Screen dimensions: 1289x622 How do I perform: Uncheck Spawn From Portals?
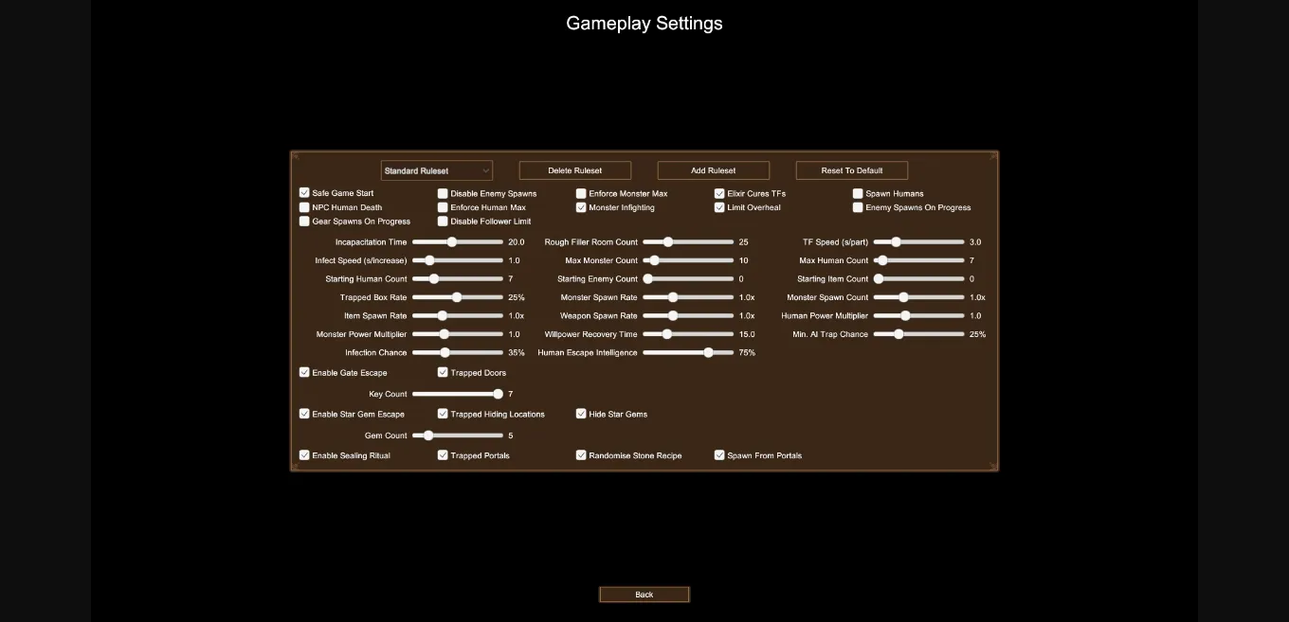click(x=719, y=454)
